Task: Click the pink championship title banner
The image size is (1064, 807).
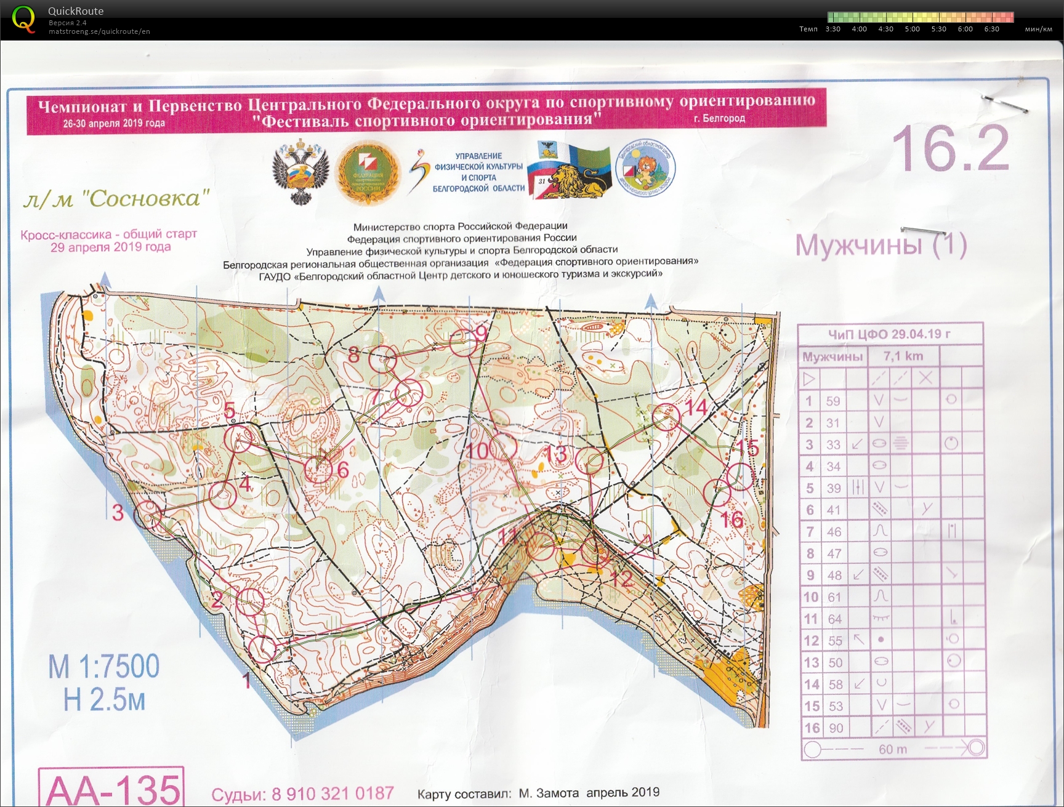Action: pyautogui.click(x=426, y=111)
